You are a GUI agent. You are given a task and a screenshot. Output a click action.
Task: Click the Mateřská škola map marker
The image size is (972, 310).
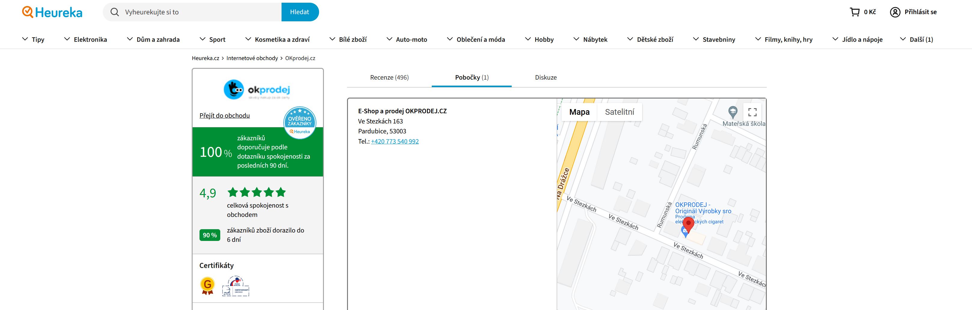(x=733, y=112)
